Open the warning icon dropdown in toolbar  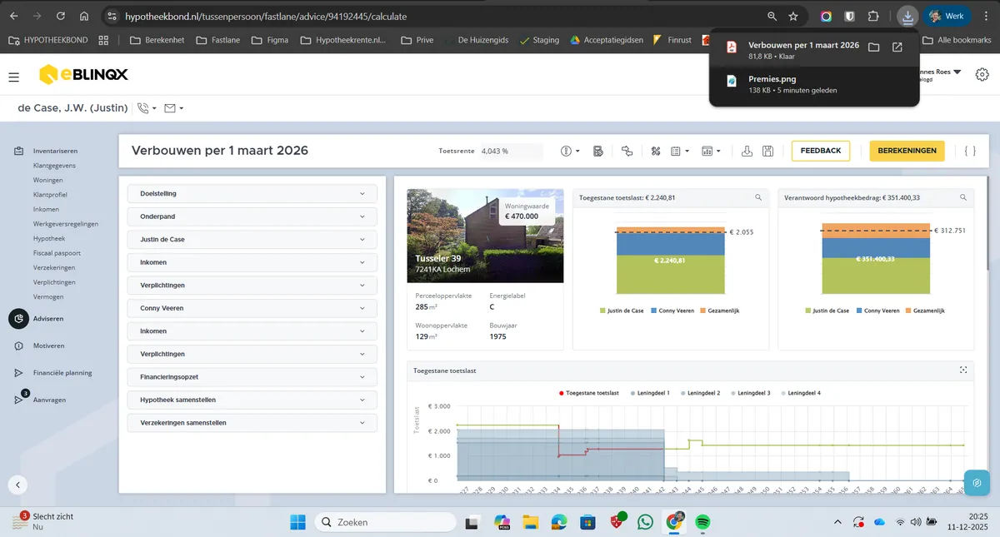tap(571, 151)
